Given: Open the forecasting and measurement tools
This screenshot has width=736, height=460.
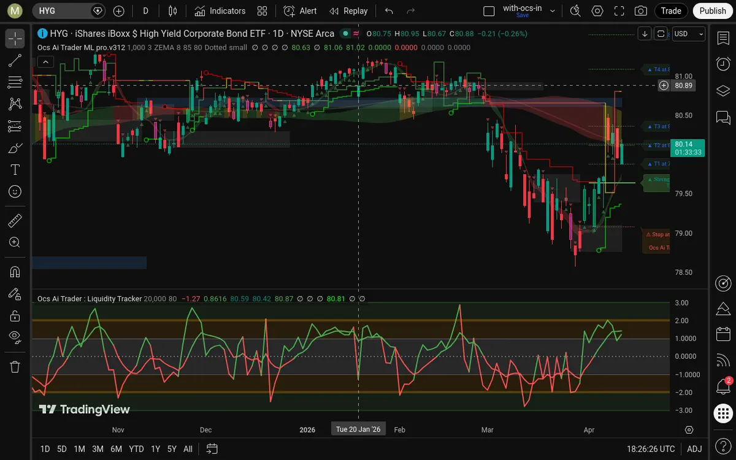Looking at the screenshot, I should (15, 126).
